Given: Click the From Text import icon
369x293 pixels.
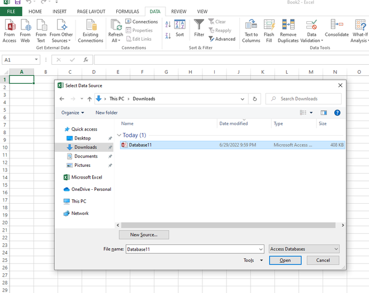Looking at the screenshot, I should tap(41, 25).
